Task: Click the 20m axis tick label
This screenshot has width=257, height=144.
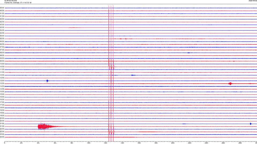Action: (173, 143)
